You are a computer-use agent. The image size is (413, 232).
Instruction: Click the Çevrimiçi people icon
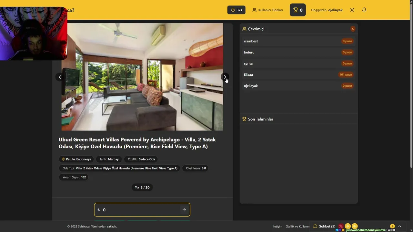coord(244,29)
